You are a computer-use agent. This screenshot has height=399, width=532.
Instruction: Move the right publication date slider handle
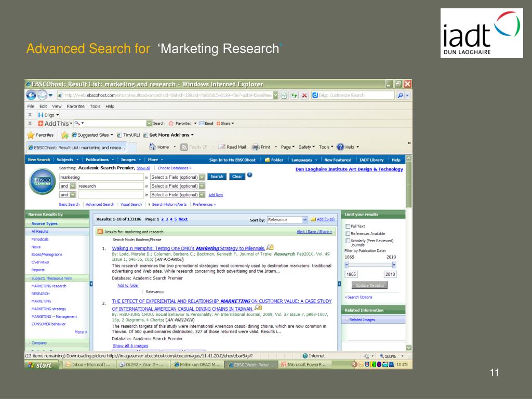tap(394, 264)
